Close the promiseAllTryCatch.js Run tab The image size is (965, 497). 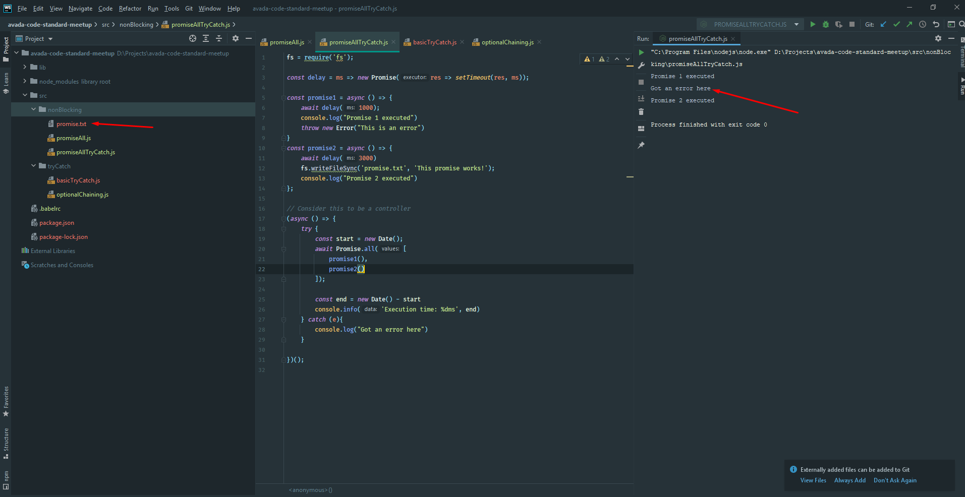click(x=733, y=39)
